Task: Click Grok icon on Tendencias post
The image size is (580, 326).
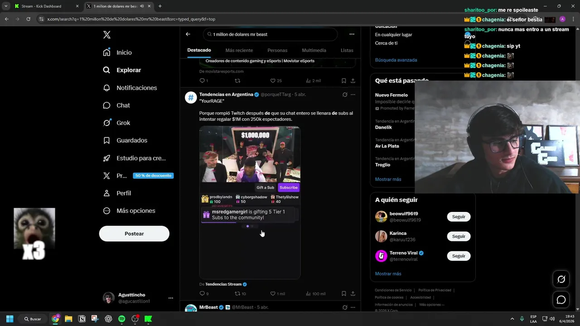Action: tap(345, 95)
